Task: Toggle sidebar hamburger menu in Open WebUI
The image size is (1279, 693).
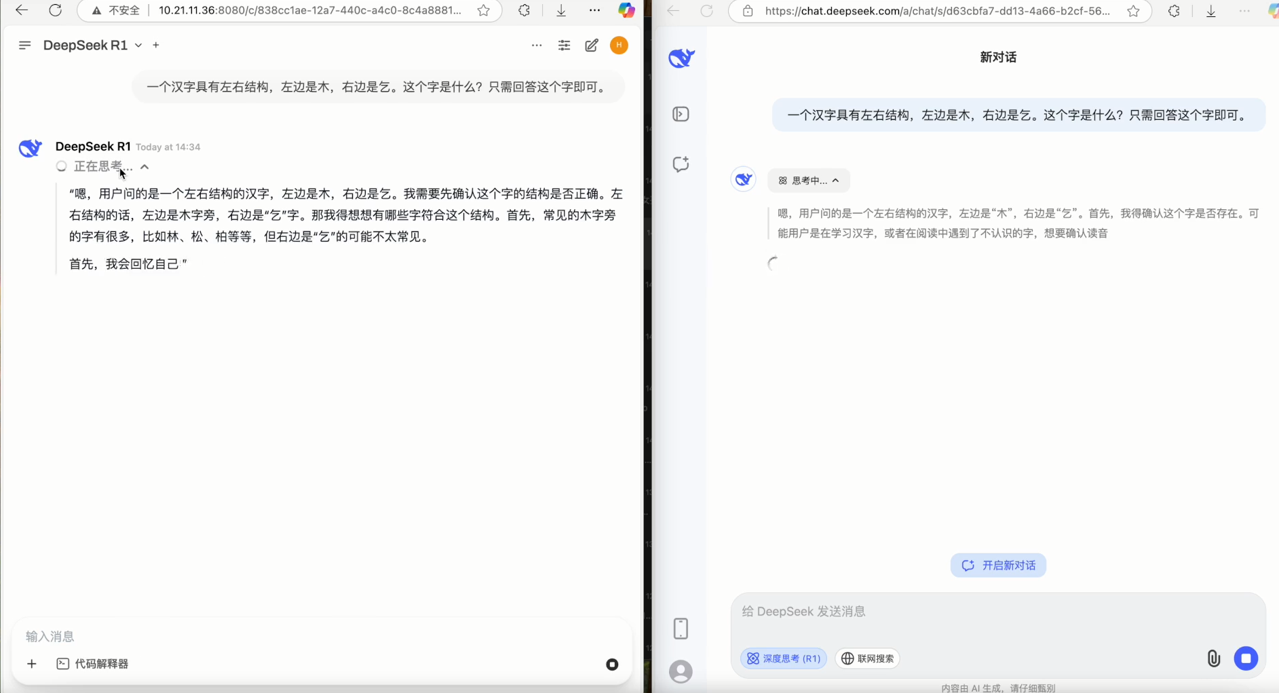Action: (x=25, y=45)
